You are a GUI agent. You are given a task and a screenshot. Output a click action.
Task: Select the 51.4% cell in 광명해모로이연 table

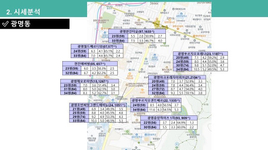(102, 85)
